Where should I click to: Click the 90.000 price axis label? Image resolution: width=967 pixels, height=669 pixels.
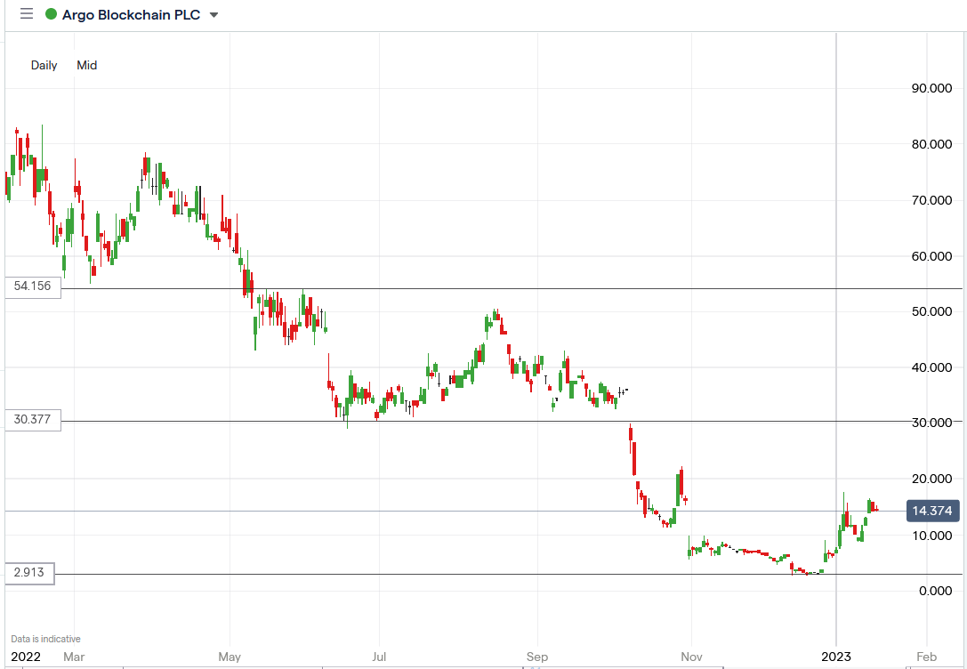point(931,88)
